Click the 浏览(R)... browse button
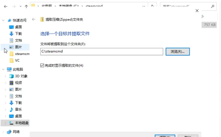This screenshot has width=221, height=137. [x=178, y=52]
